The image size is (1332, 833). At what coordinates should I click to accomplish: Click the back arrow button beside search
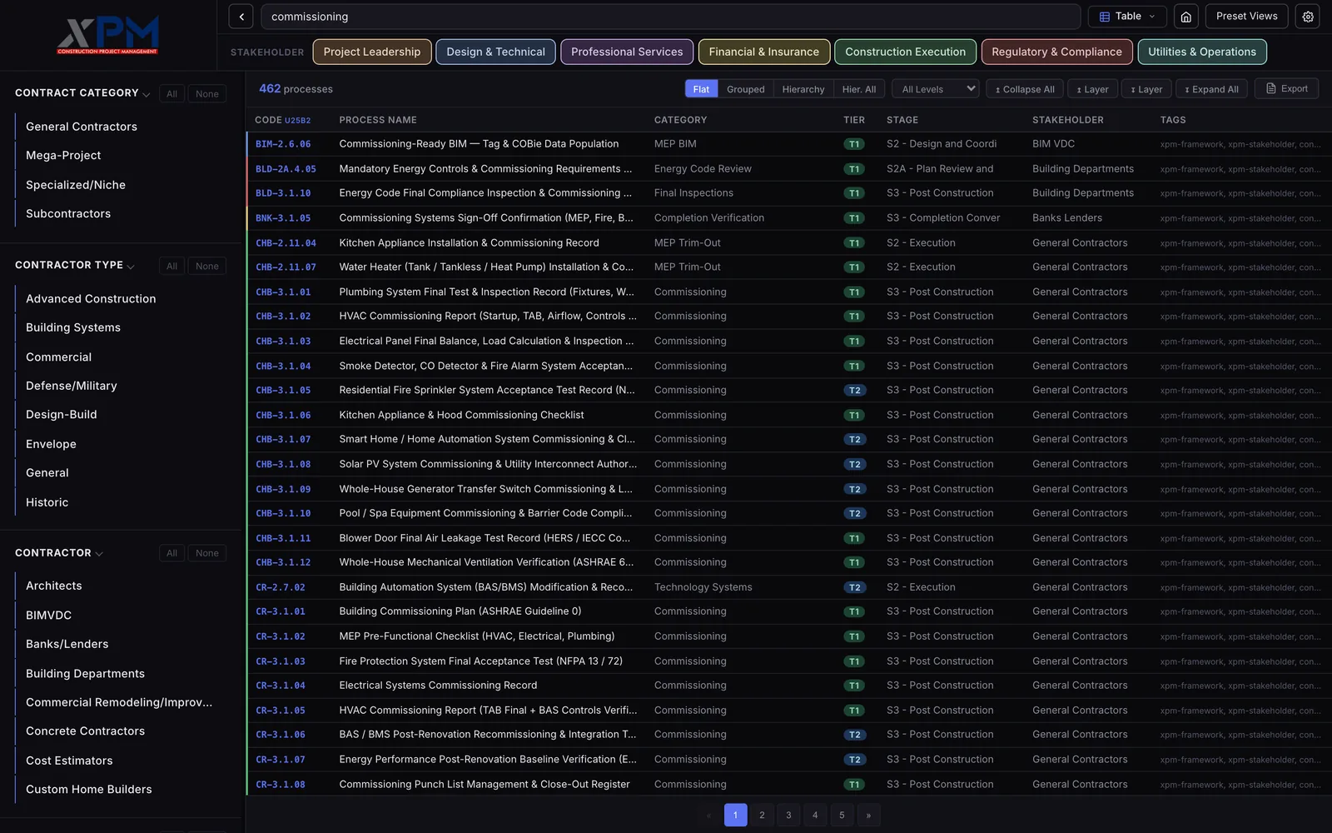pos(241,17)
